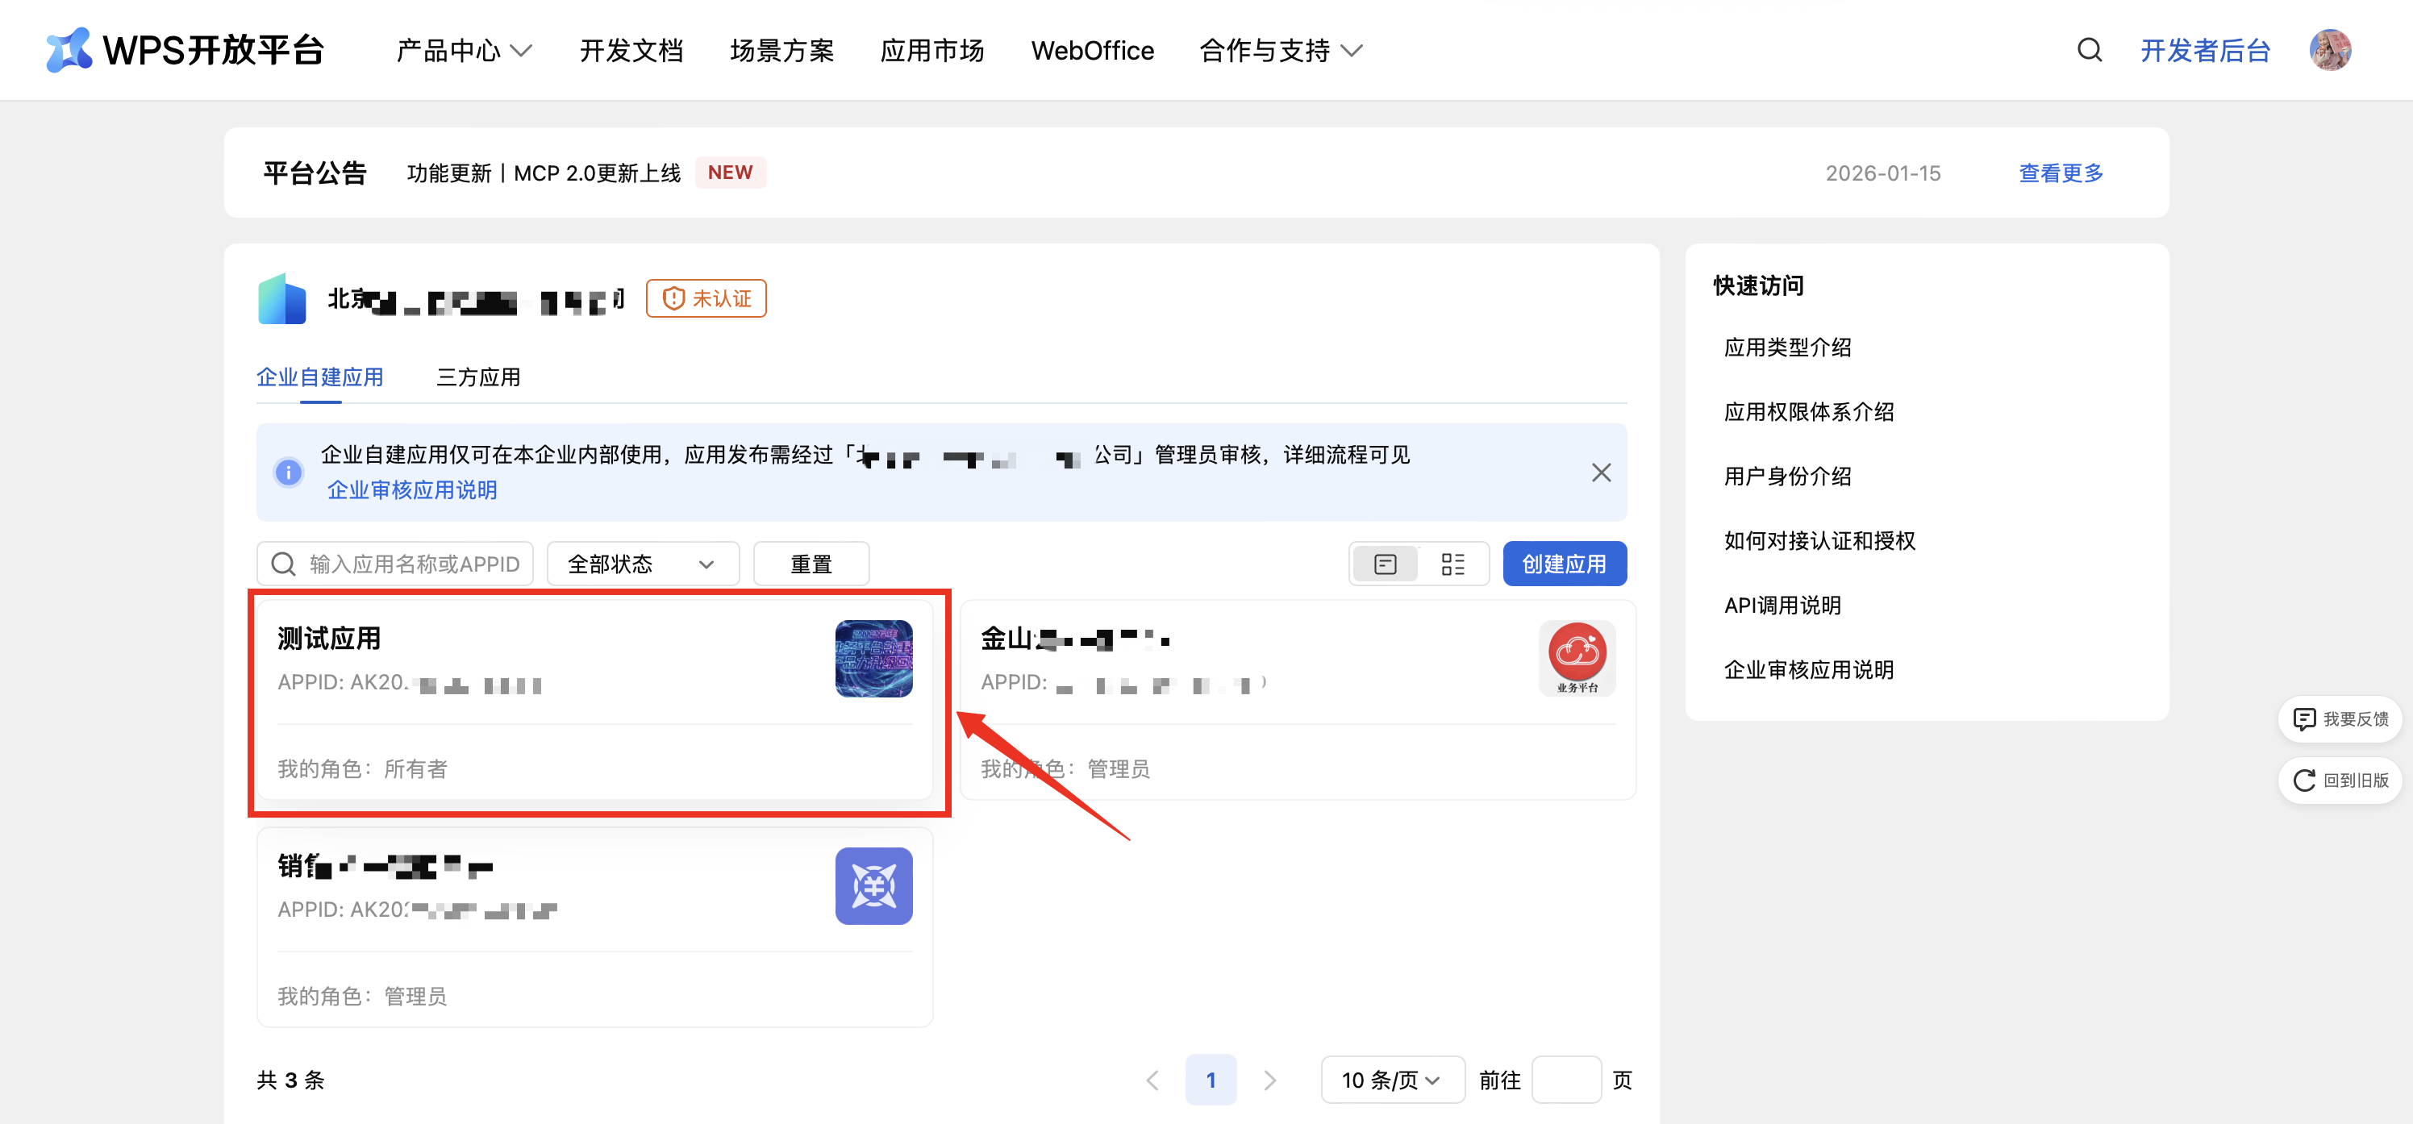Screen dimensions: 2413x1124
Task: Click the 创建应用 button
Action: (1565, 564)
